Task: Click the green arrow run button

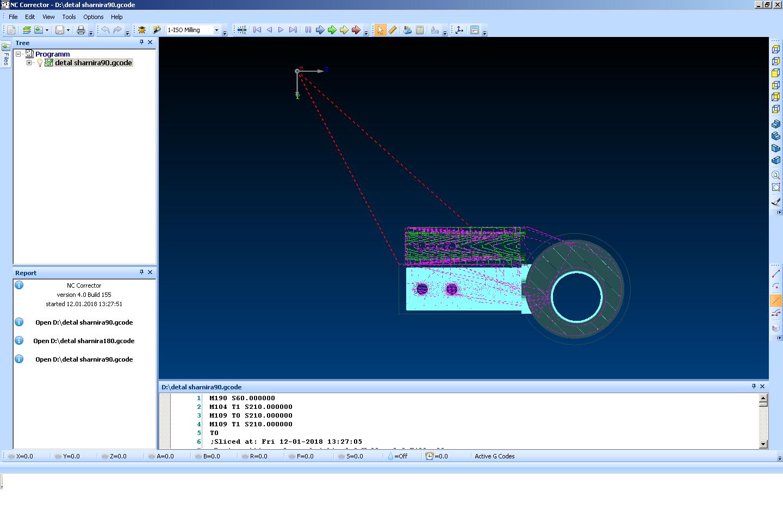Action: (332, 30)
